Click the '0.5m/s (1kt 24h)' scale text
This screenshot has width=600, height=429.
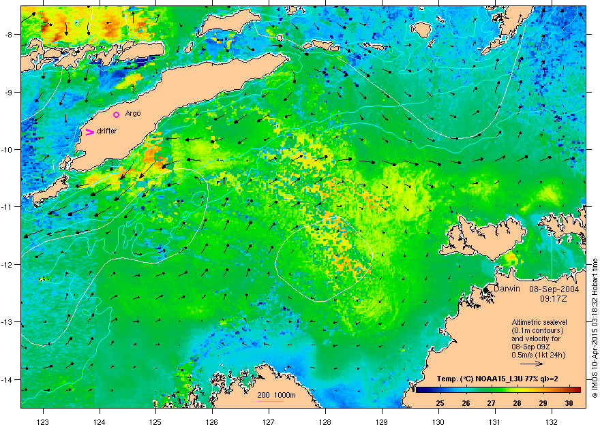coord(539,355)
